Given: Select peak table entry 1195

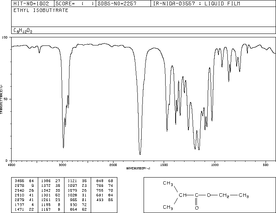Looking at the screenshot, I should pos(46,205).
